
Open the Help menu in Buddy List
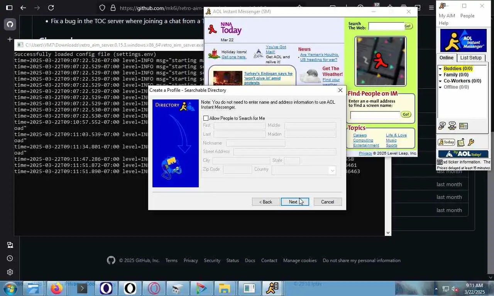point(443,23)
